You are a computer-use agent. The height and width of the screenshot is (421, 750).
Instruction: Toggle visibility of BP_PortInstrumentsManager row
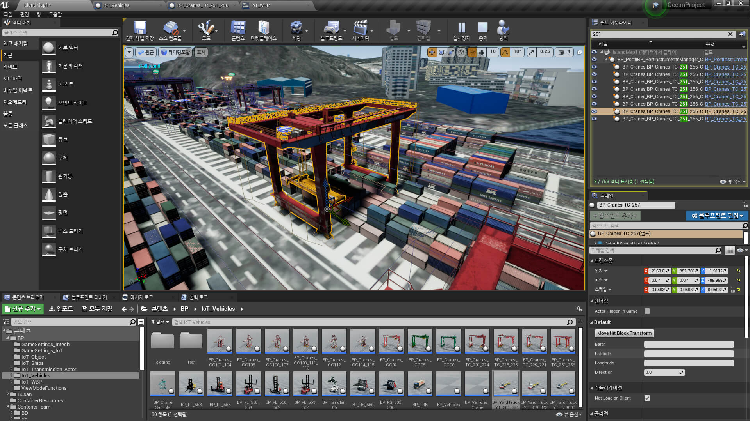[594, 59]
